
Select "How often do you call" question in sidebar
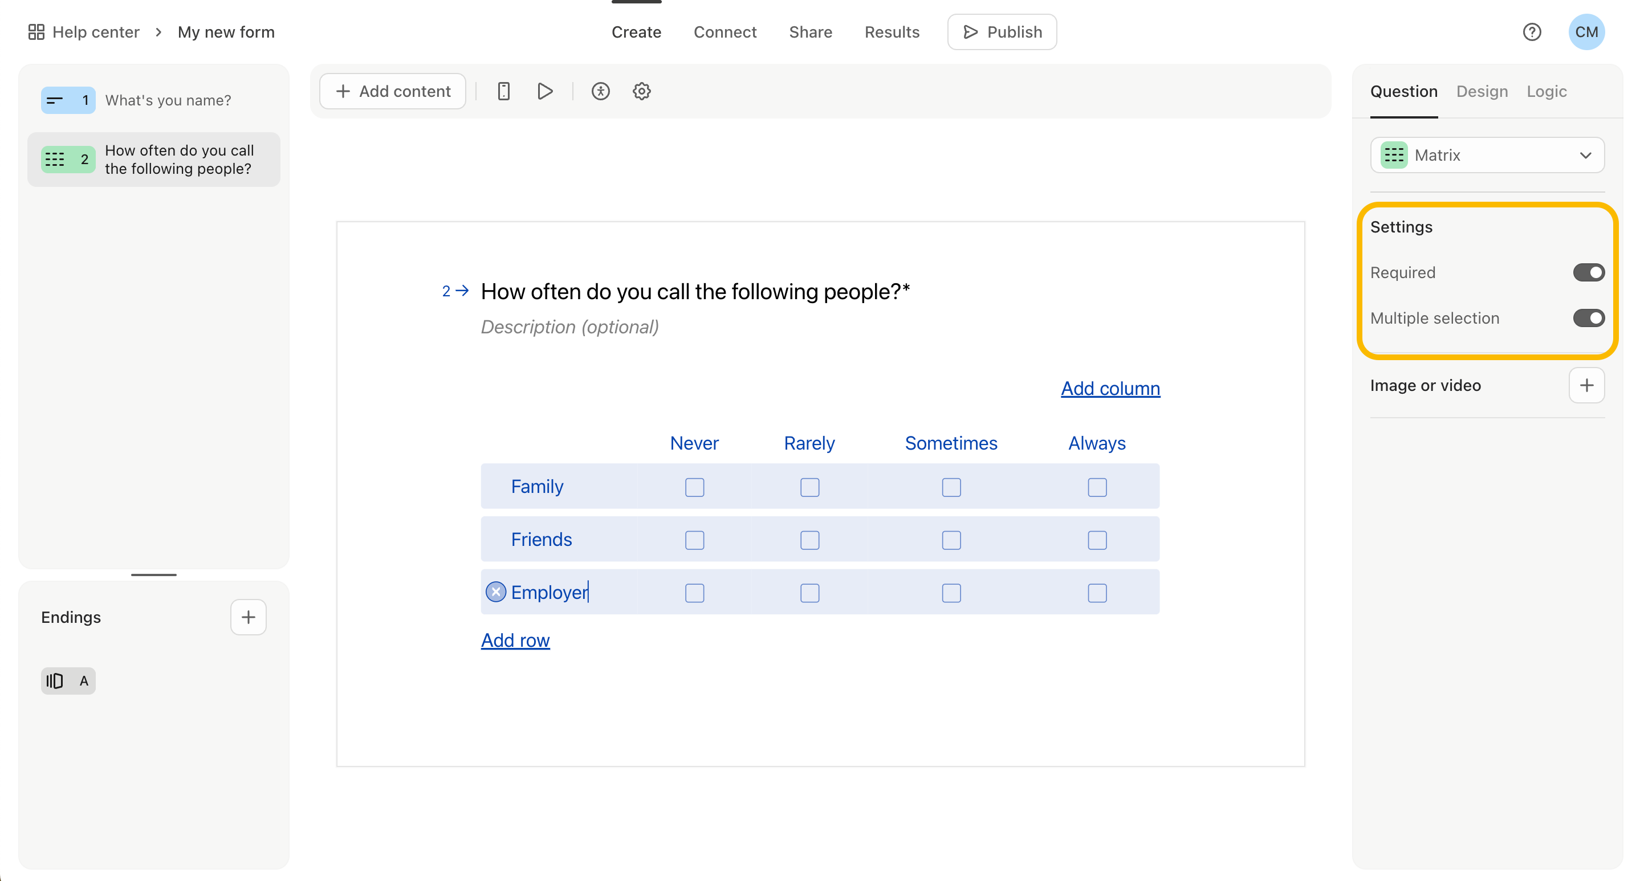coord(154,160)
